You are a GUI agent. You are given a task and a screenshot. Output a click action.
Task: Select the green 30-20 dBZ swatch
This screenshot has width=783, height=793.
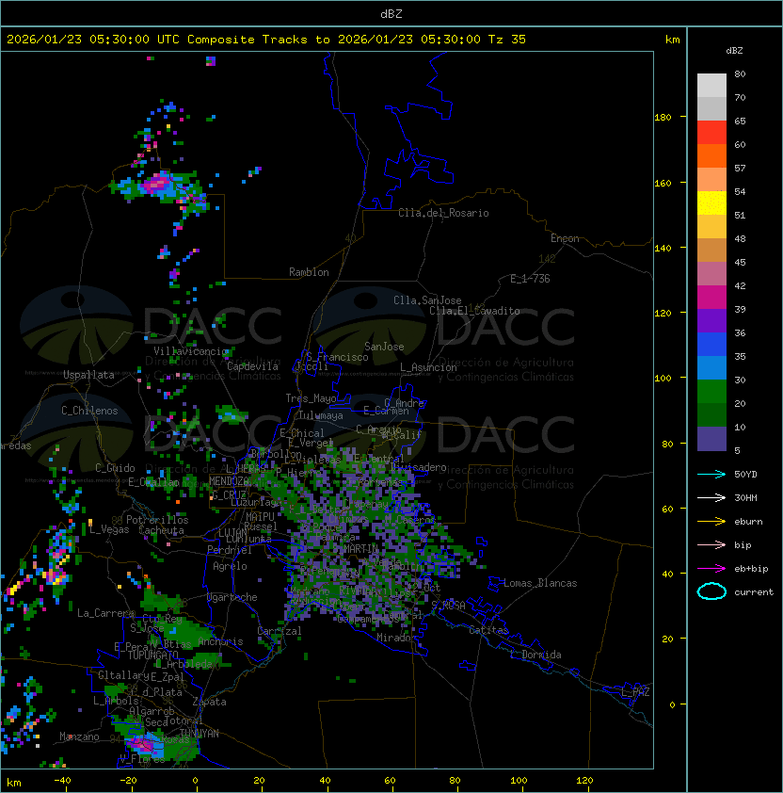(x=711, y=391)
